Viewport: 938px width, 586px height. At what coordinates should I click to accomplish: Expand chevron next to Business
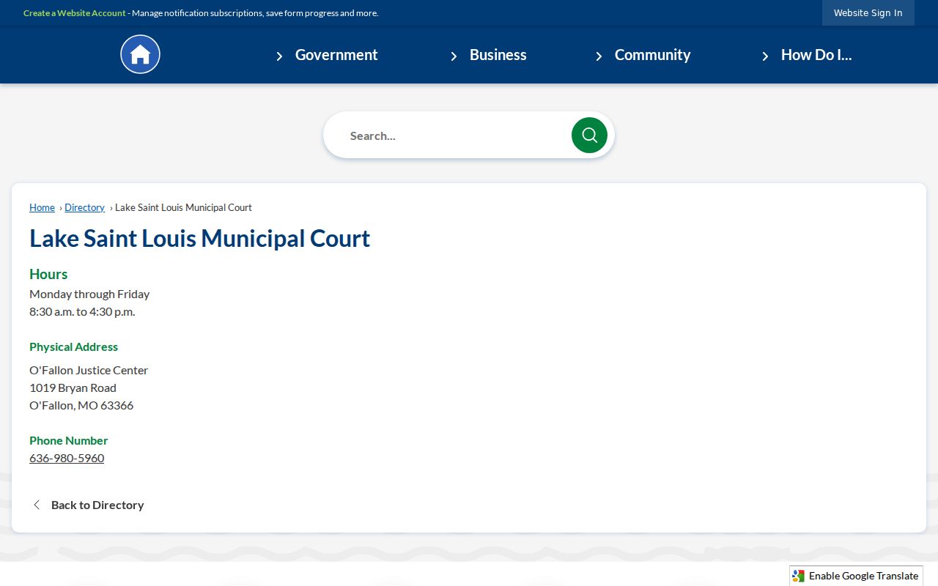[x=454, y=56]
